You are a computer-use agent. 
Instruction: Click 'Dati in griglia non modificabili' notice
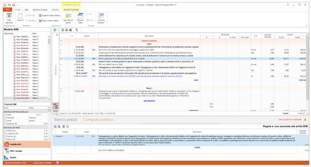coord(290,119)
